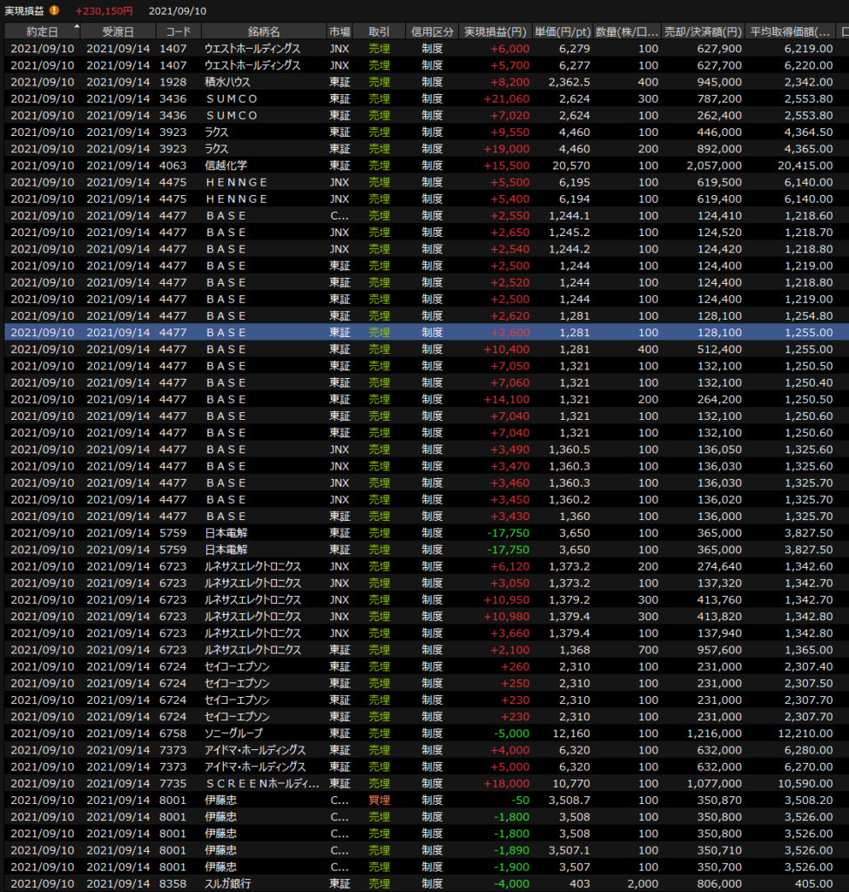
Task: Toggle the sort arrow in 約定日 header
Action: pyautogui.click(x=76, y=28)
